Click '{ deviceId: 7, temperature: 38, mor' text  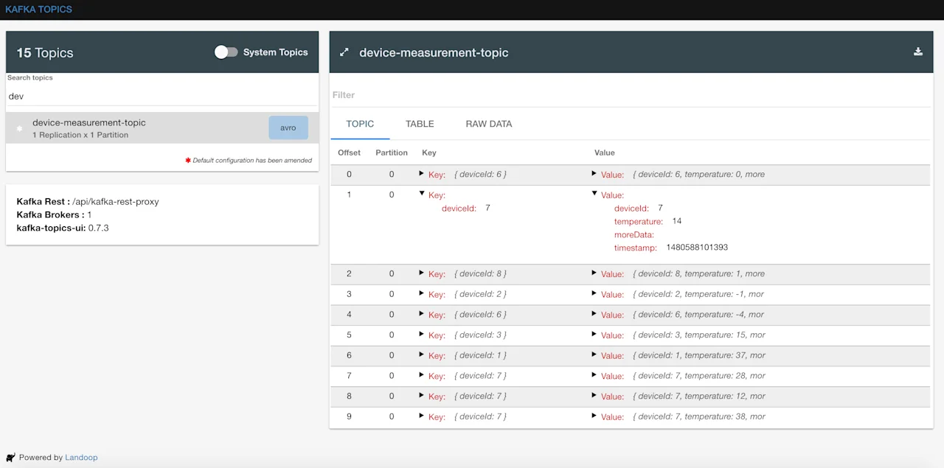(x=699, y=416)
